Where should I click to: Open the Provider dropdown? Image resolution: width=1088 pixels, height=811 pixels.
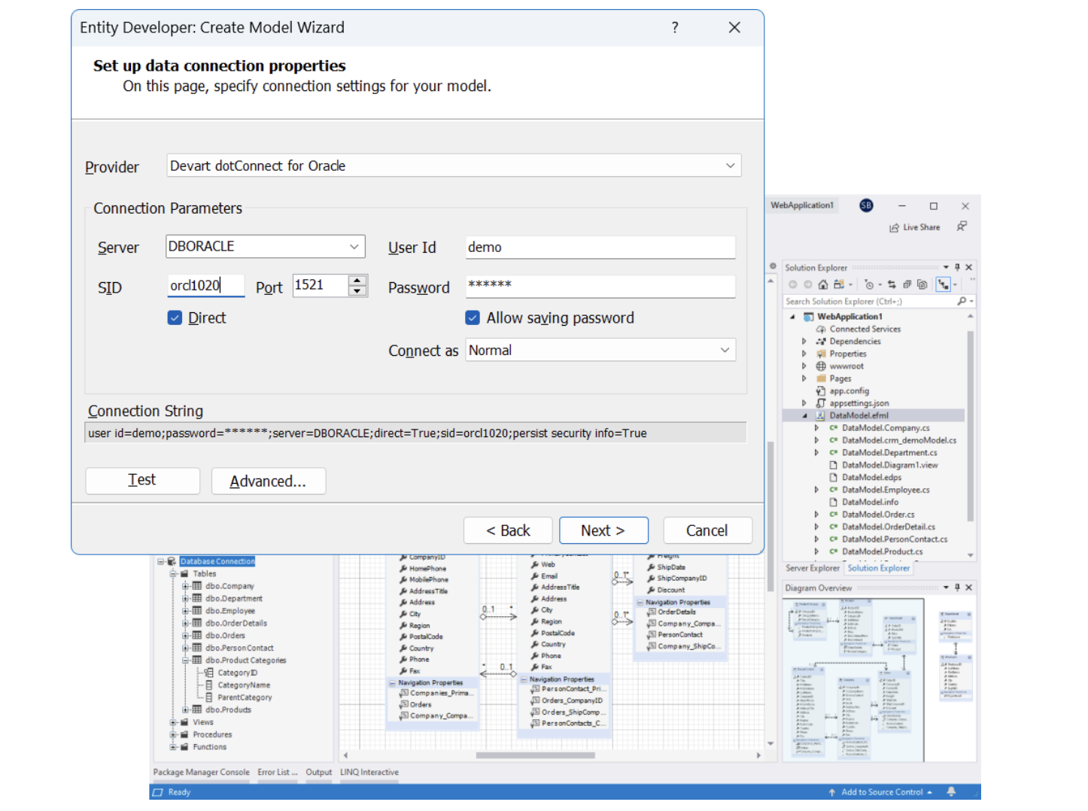(730, 166)
